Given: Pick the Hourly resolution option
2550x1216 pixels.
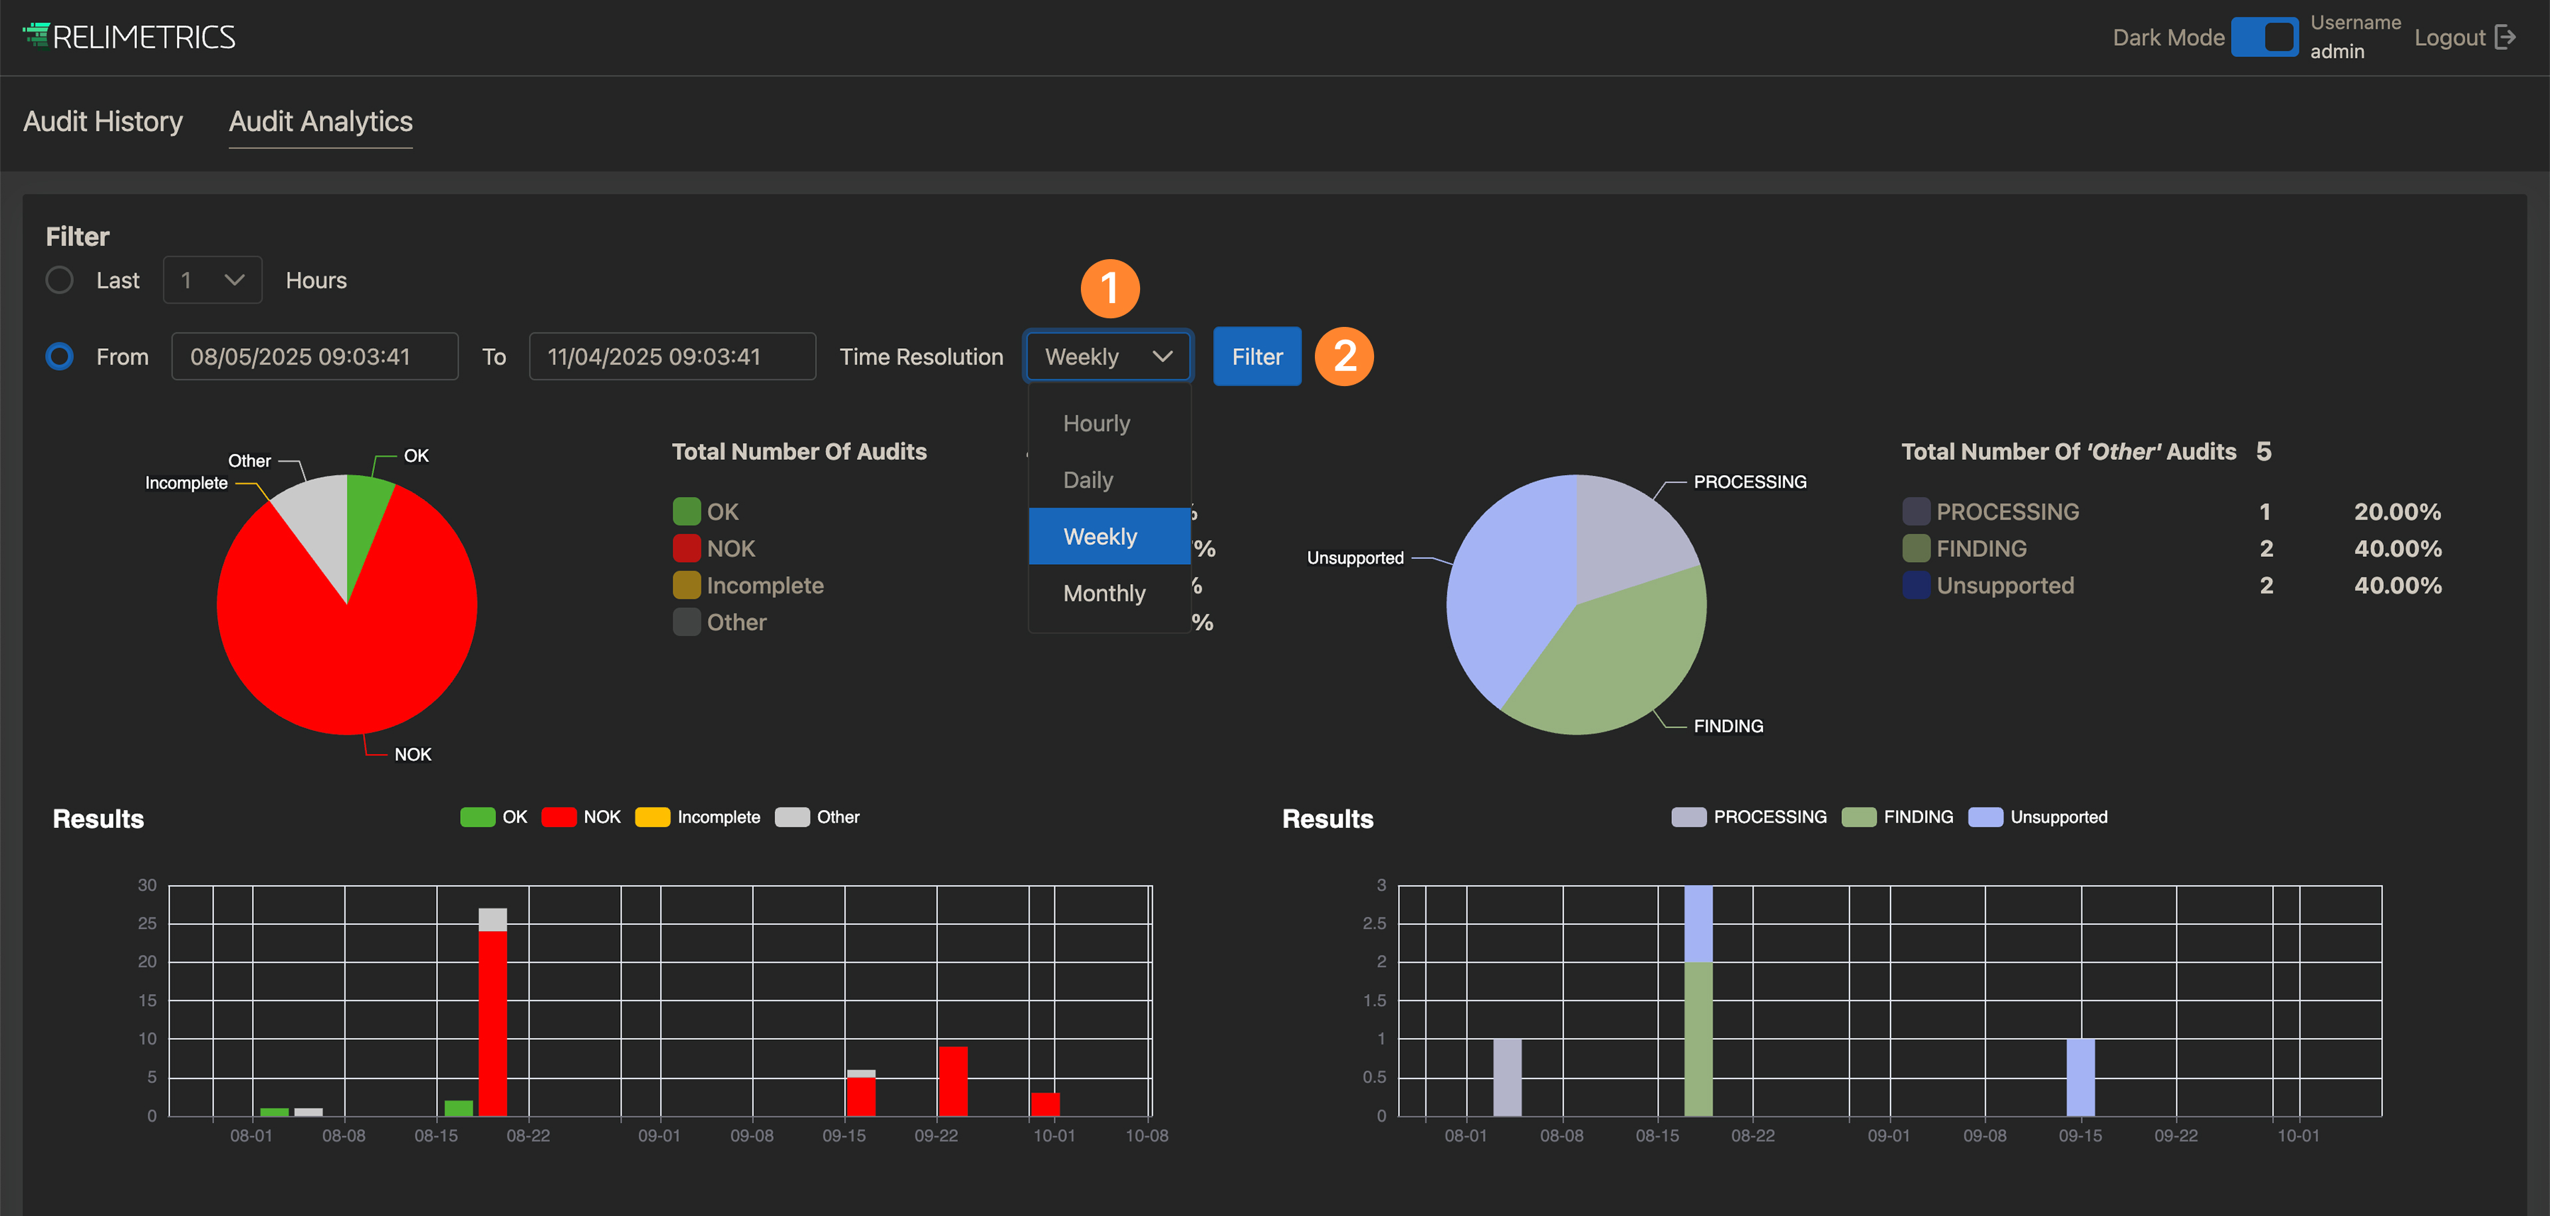Looking at the screenshot, I should click(1097, 423).
